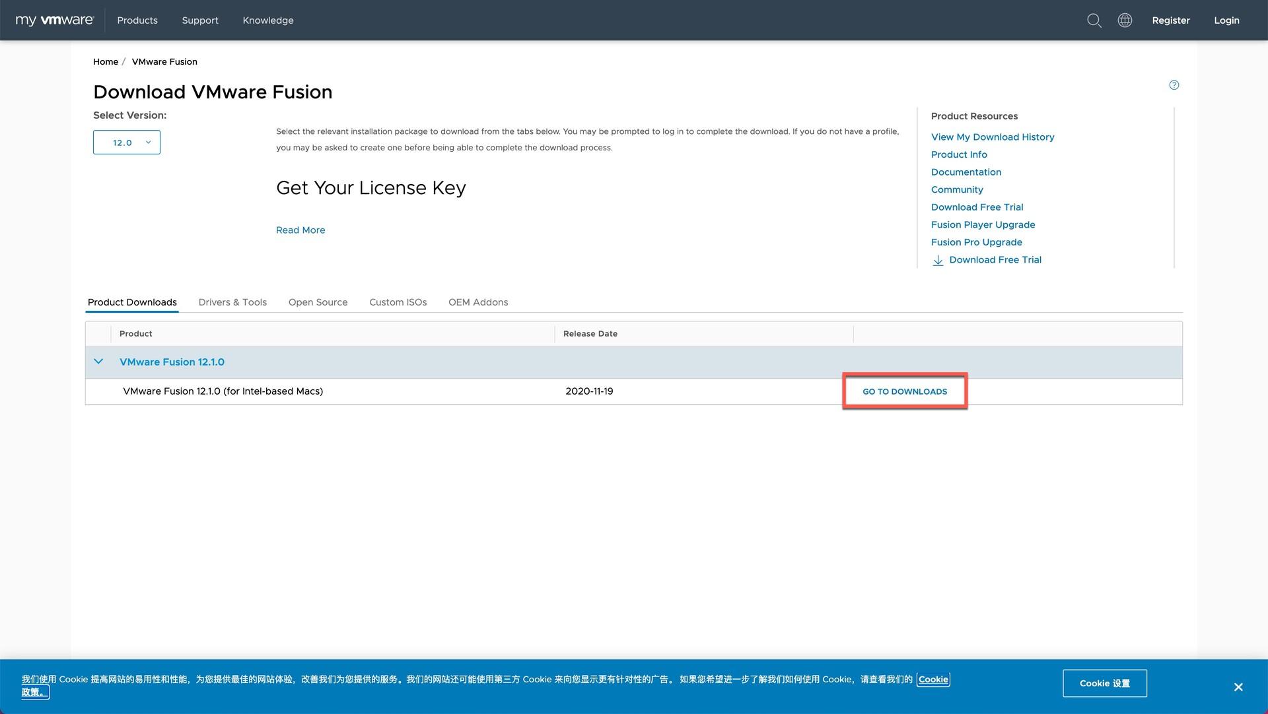This screenshot has width=1268, height=714.
Task: Click GO TO DOWNLOADS button
Action: tap(905, 391)
